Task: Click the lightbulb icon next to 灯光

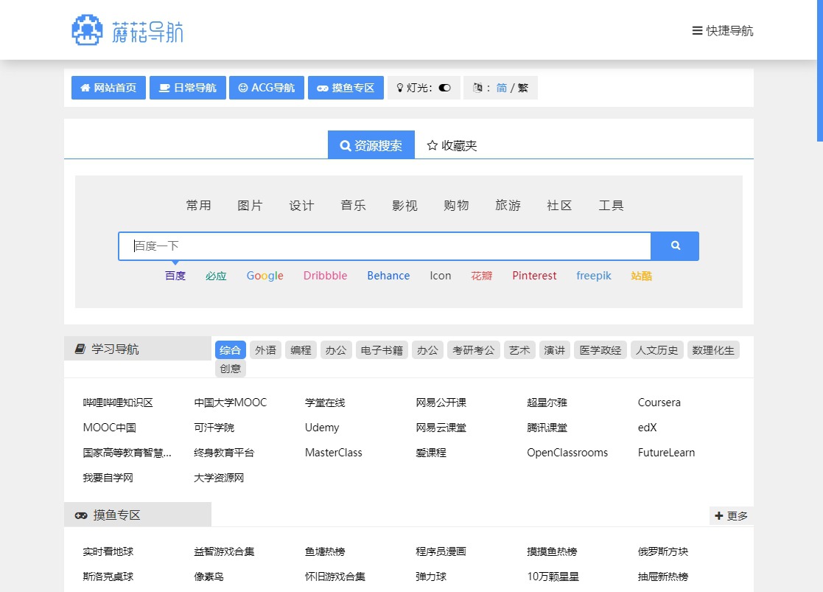Action: 400,88
